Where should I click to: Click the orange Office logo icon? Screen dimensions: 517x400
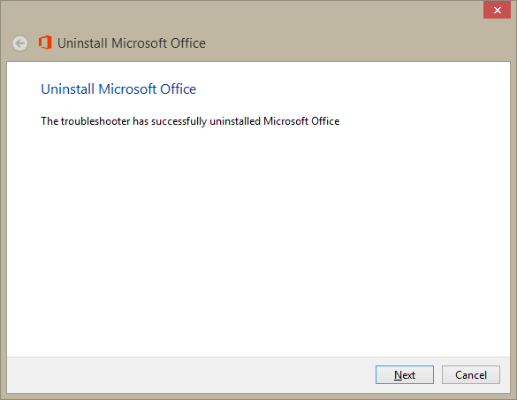coord(45,42)
